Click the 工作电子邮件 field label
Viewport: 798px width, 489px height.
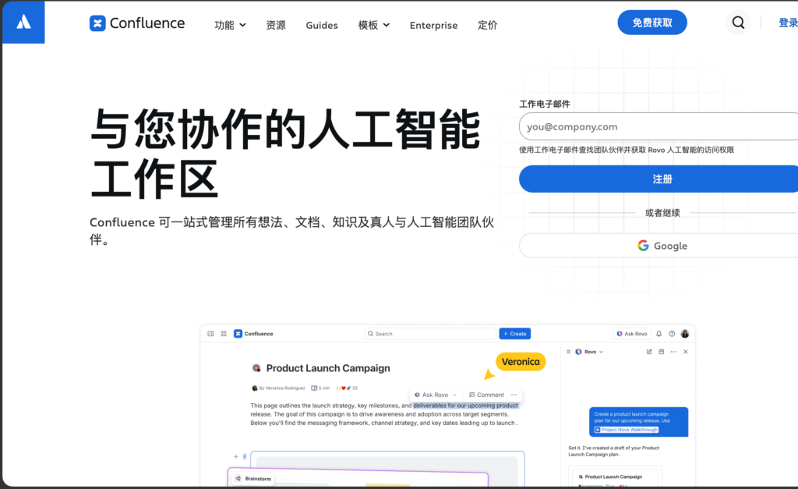(x=545, y=104)
